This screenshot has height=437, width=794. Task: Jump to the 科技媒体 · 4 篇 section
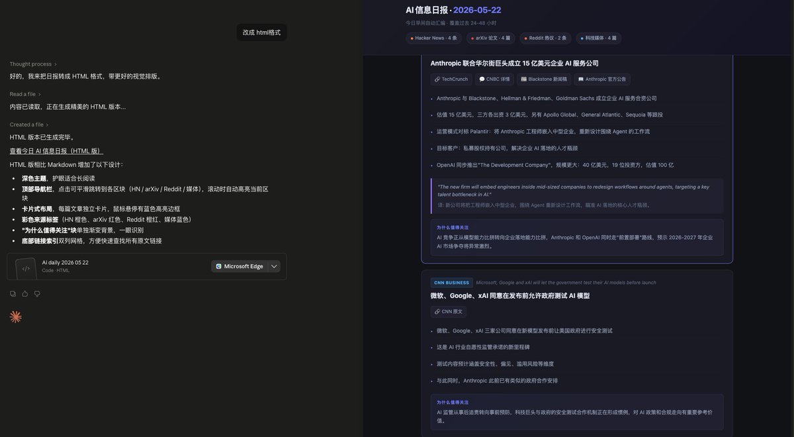(598, 38)
